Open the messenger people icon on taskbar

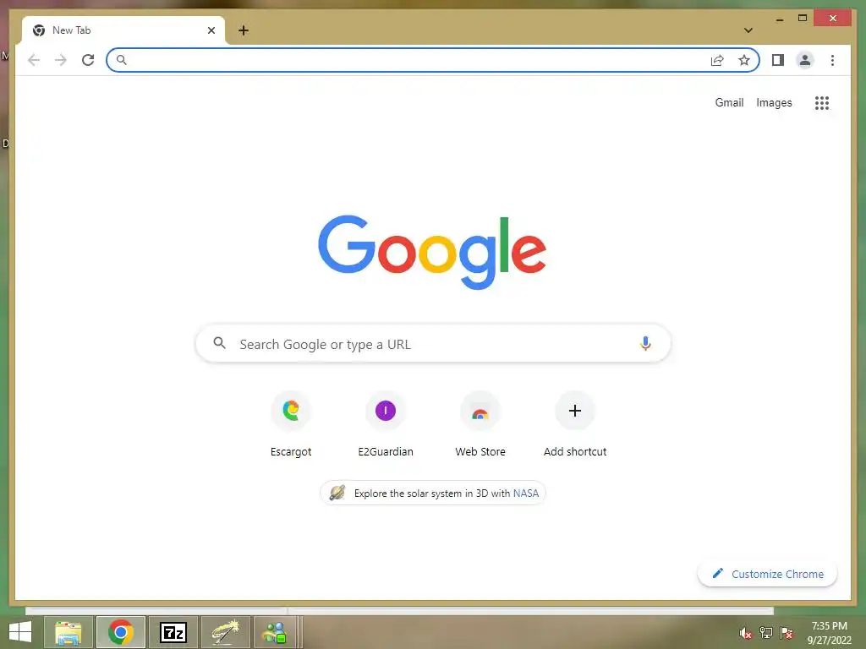[275, 632]
